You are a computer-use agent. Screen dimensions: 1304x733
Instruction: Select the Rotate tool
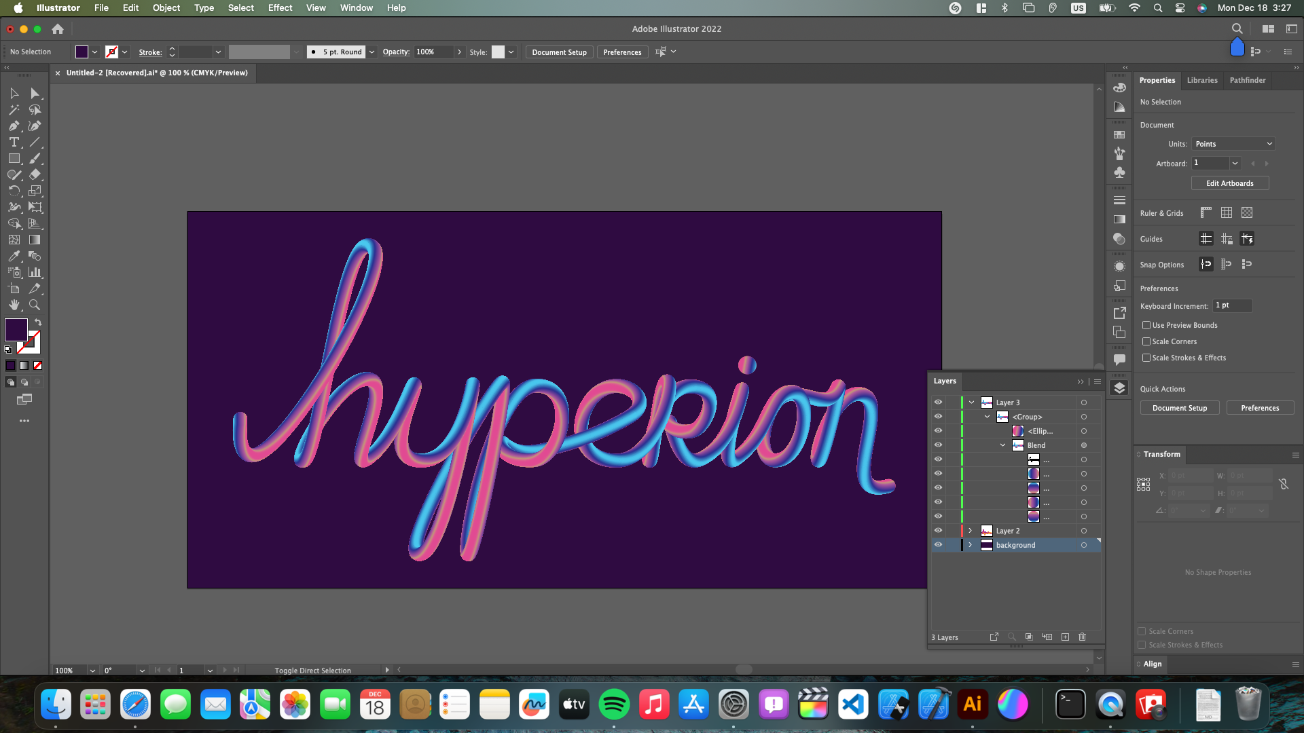14,191
